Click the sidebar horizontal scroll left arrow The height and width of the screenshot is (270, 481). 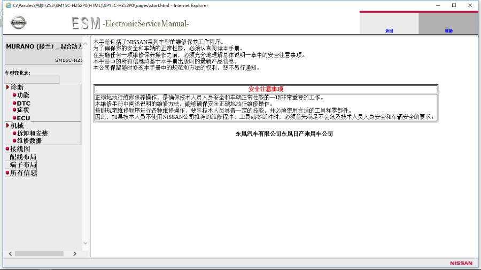click(11, 254)
